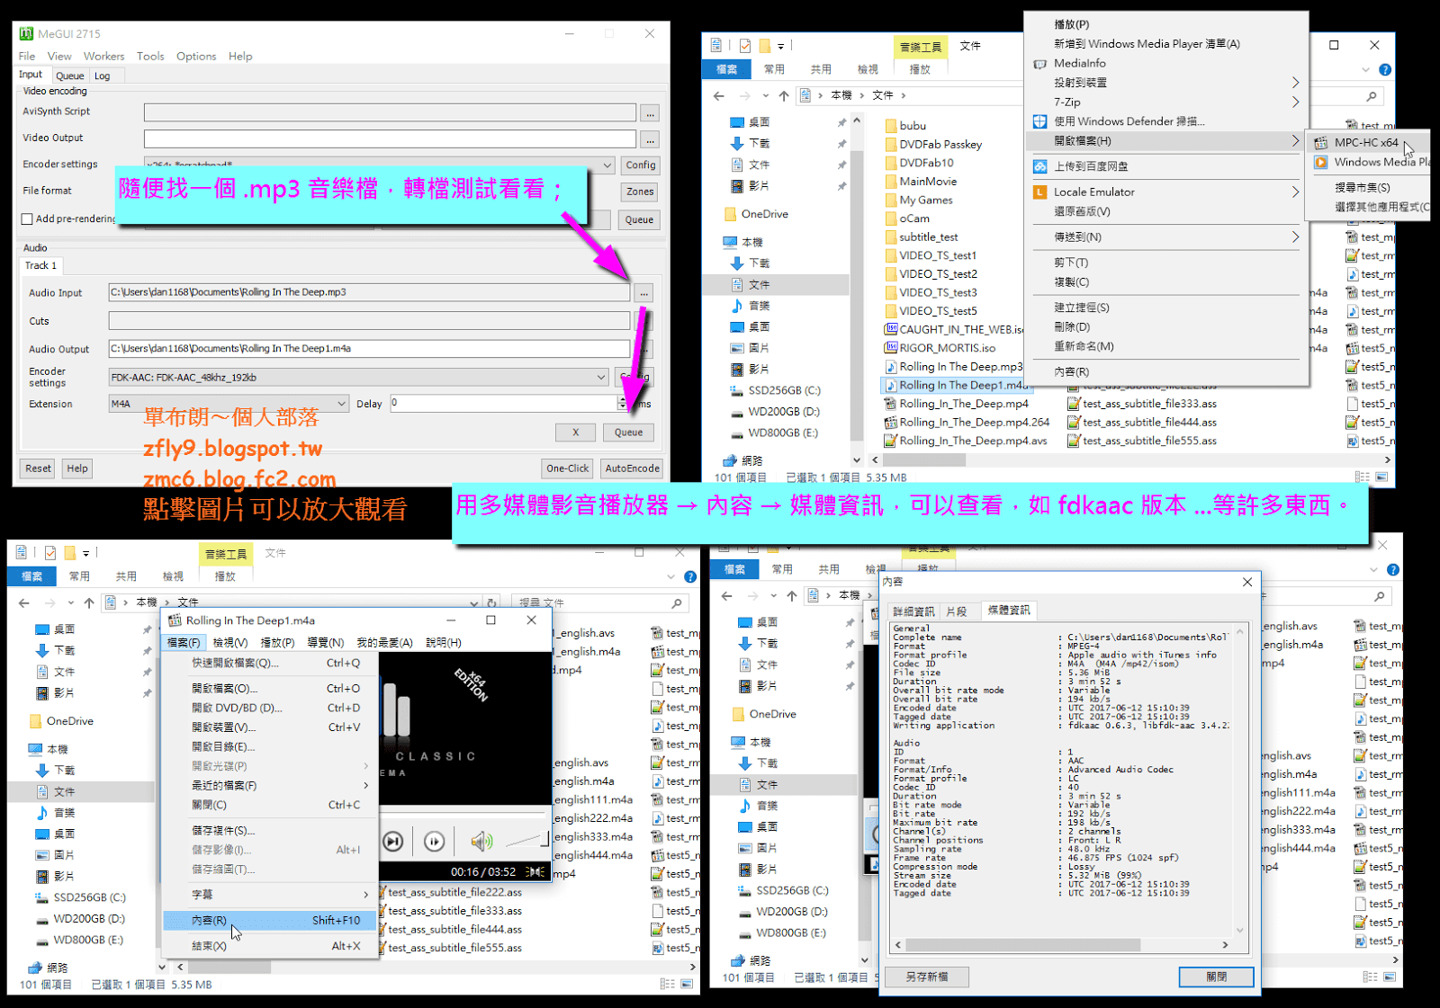
Task: Open 播放(P) menu in MPC-HC
Action: 277,643
